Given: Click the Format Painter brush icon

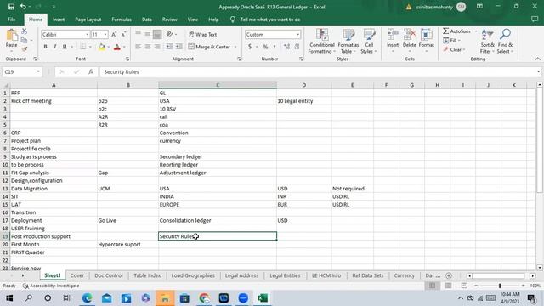Looking at the screenshot, I should pyautogui.click(x=25, y=49).
